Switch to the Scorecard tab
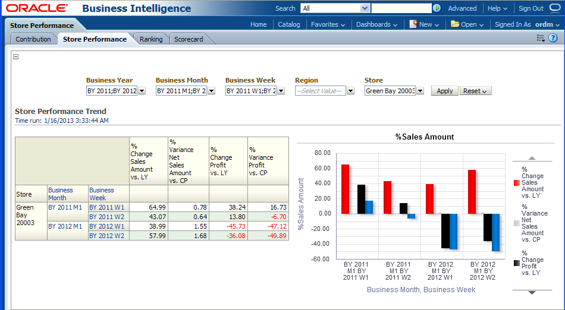The image size is (565, 310). pos(189,39)
